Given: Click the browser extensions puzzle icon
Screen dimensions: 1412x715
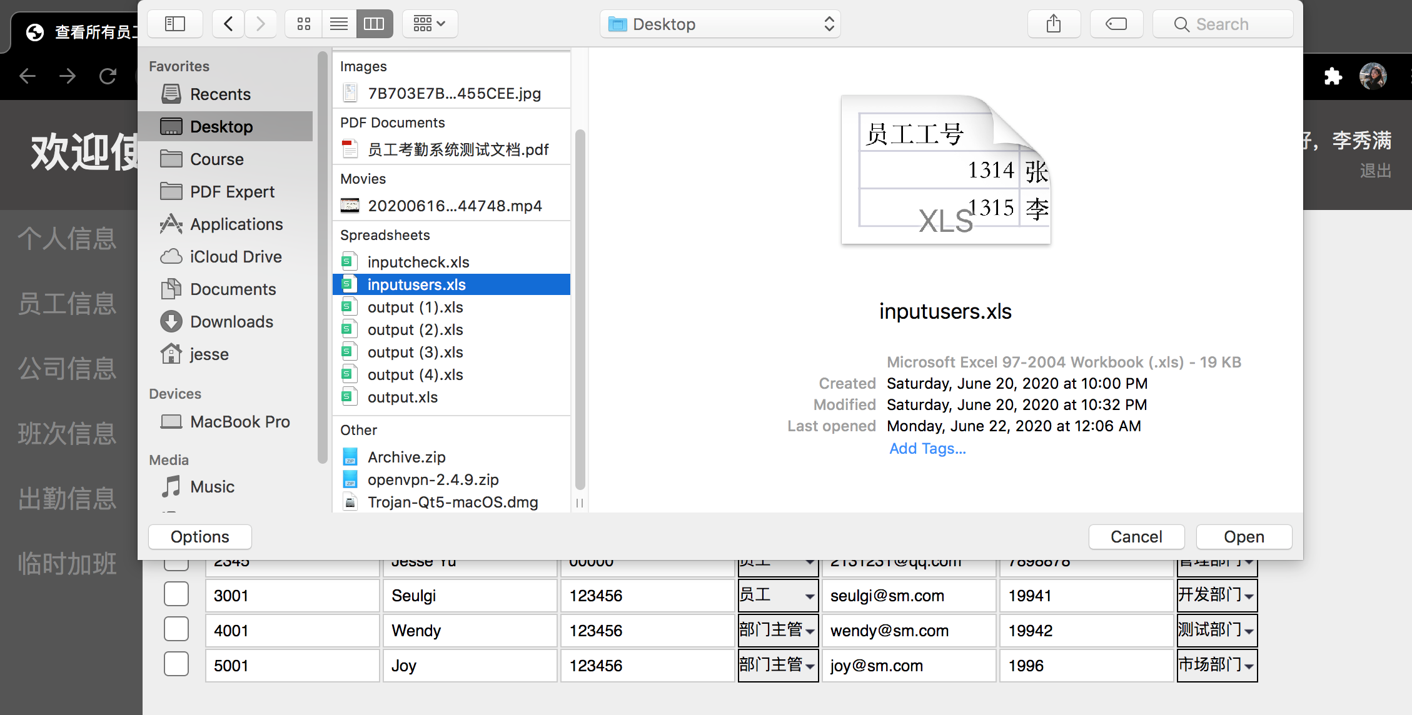Looking at the screenshot, I should 1333,76.
